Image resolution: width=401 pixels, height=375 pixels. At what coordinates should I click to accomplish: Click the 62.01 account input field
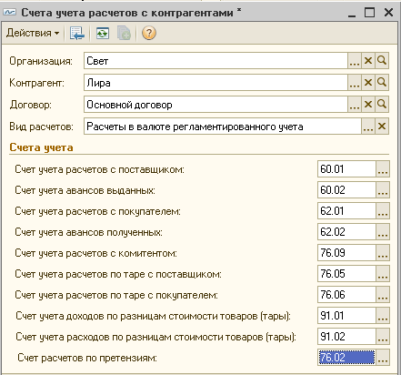[346, 211]
